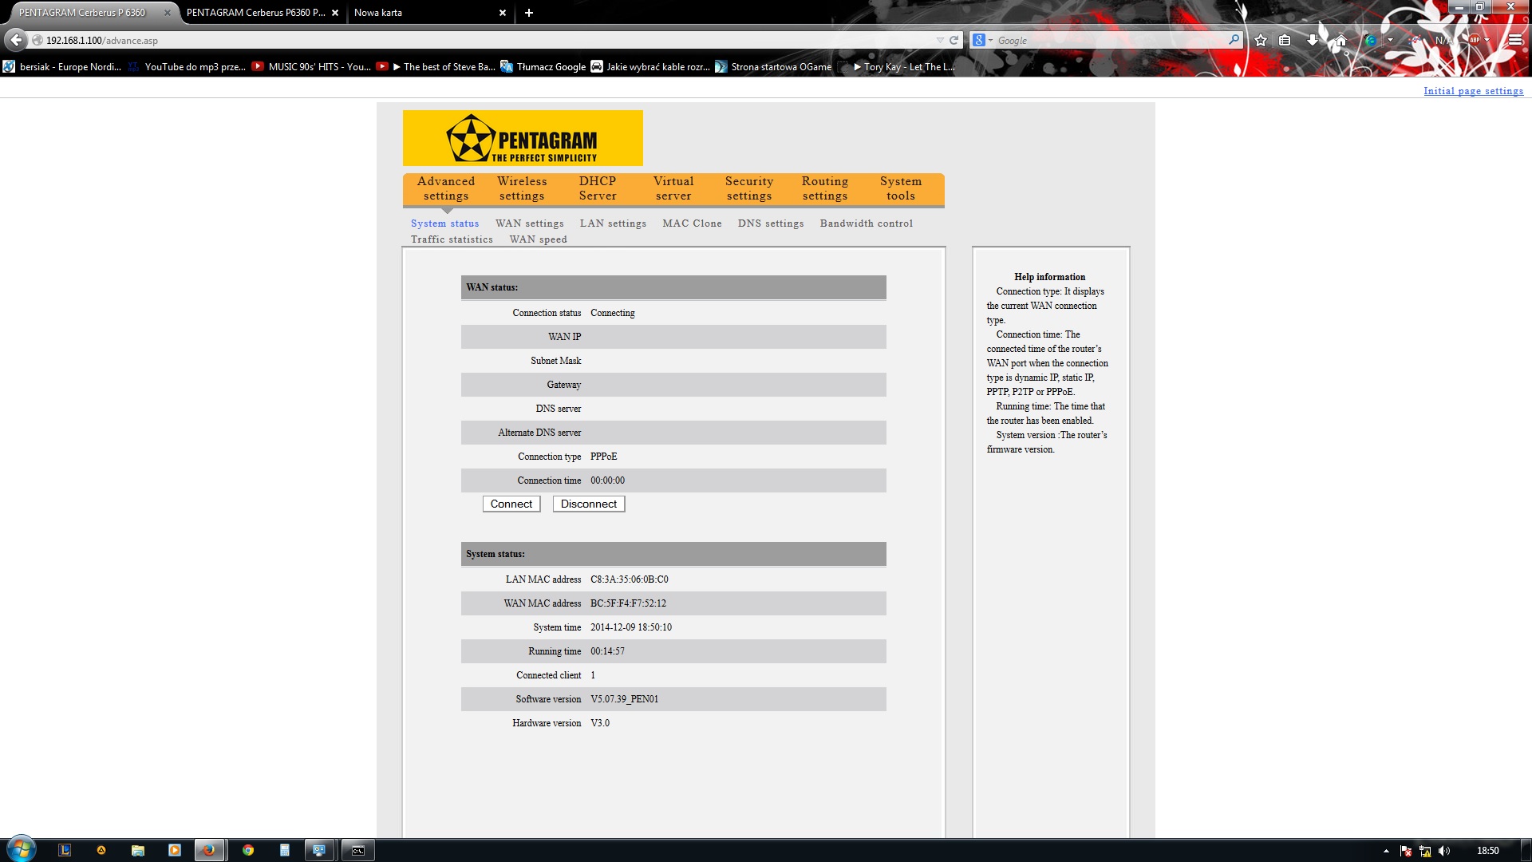1532x862 pixels.
Task: Open the URL history dropdown arrow
Action: pos(939,40)
